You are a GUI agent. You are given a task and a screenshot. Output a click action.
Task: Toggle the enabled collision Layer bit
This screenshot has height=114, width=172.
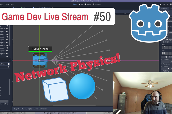coord(164,47)
